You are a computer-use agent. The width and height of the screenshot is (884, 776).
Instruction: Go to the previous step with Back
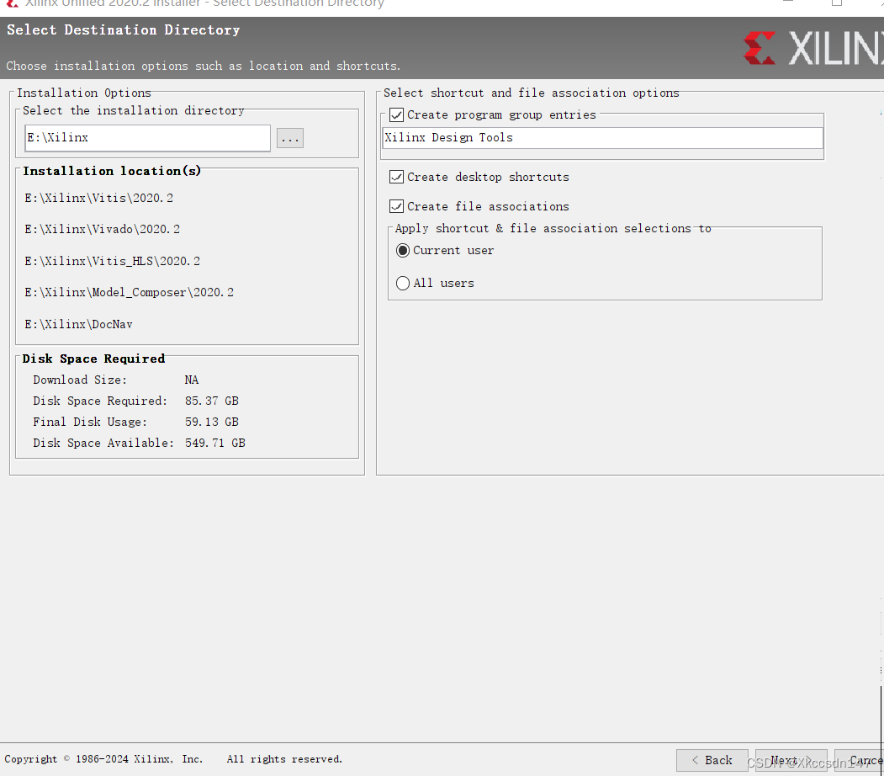point(712,760)
